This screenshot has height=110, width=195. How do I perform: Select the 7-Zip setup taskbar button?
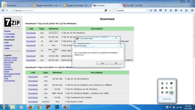[x=66, y=107]
